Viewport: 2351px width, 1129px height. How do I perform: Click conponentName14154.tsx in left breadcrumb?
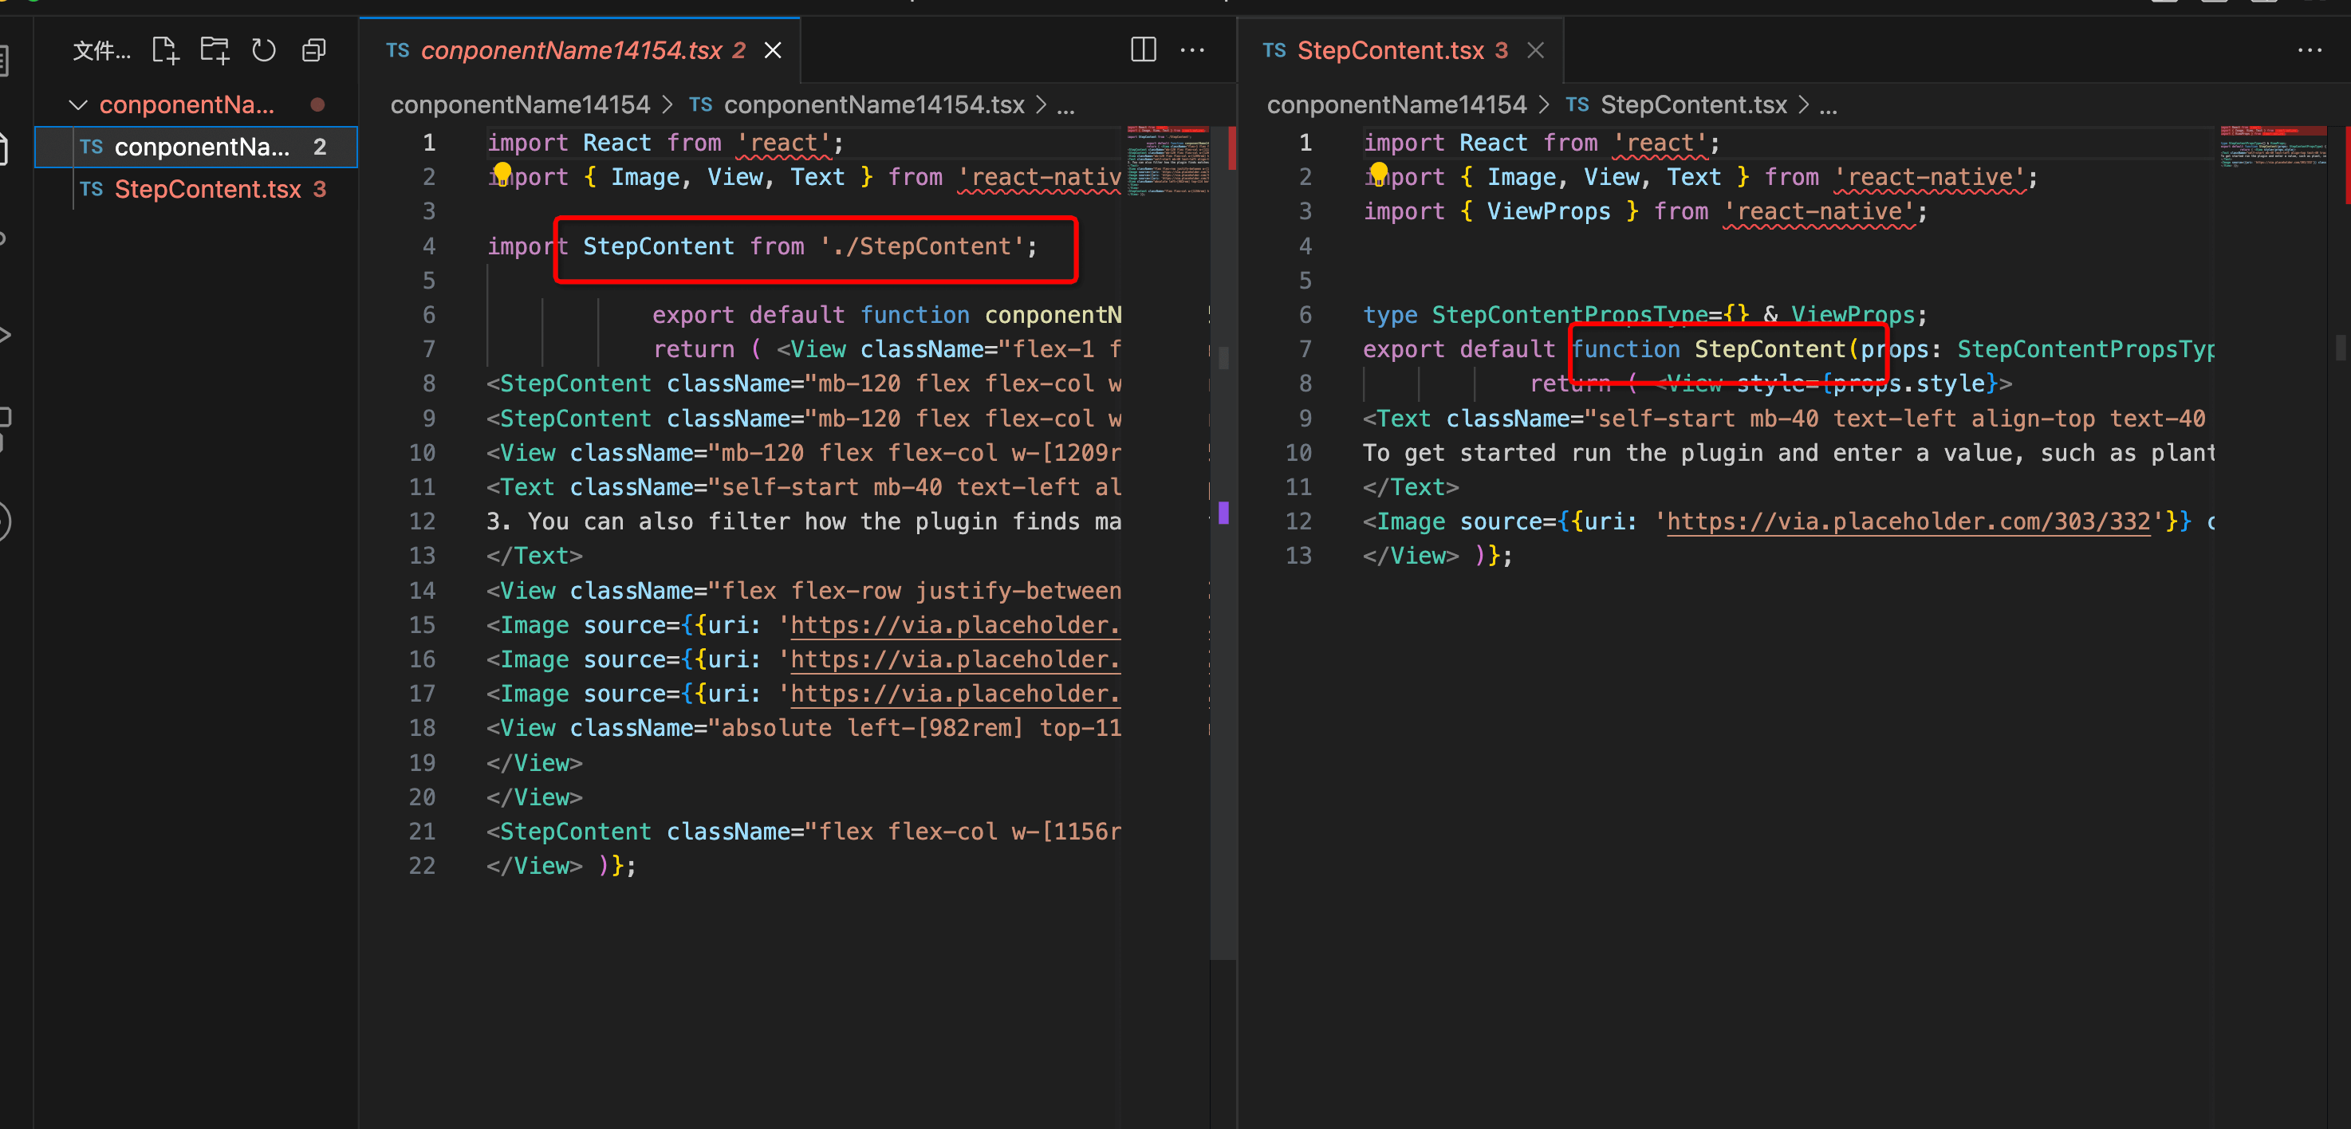pos(873,105)
